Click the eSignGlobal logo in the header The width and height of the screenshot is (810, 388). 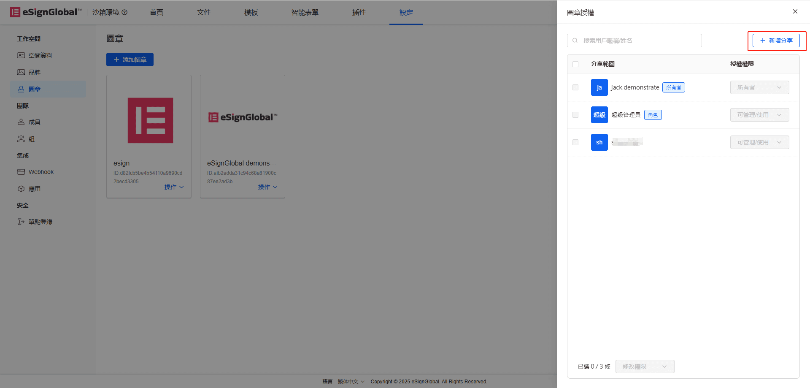pos(46,12)
